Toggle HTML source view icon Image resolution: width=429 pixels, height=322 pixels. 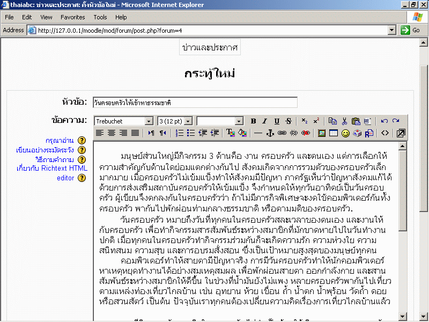385,133
